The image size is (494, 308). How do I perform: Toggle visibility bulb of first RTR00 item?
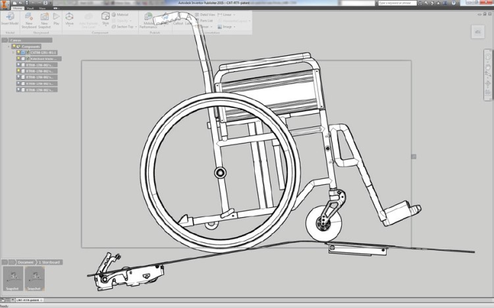point(19,65)
